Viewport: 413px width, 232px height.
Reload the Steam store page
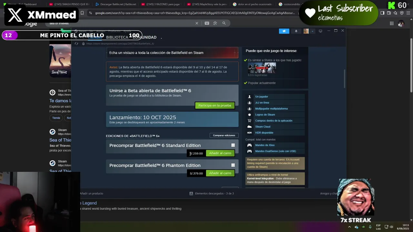[76, 43]
